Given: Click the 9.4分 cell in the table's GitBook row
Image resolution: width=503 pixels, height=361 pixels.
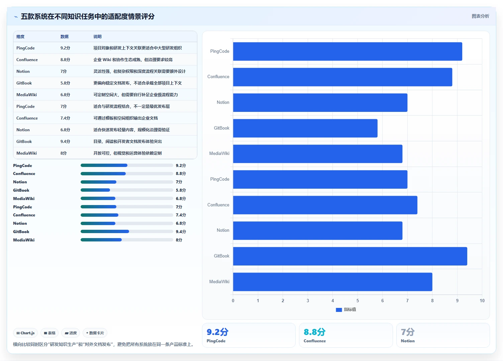Looking at the screenshot, I should pyautogui.click(x=65, y=142).
